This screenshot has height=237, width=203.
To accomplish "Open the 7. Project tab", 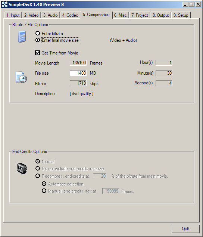I will coord(140,15).
